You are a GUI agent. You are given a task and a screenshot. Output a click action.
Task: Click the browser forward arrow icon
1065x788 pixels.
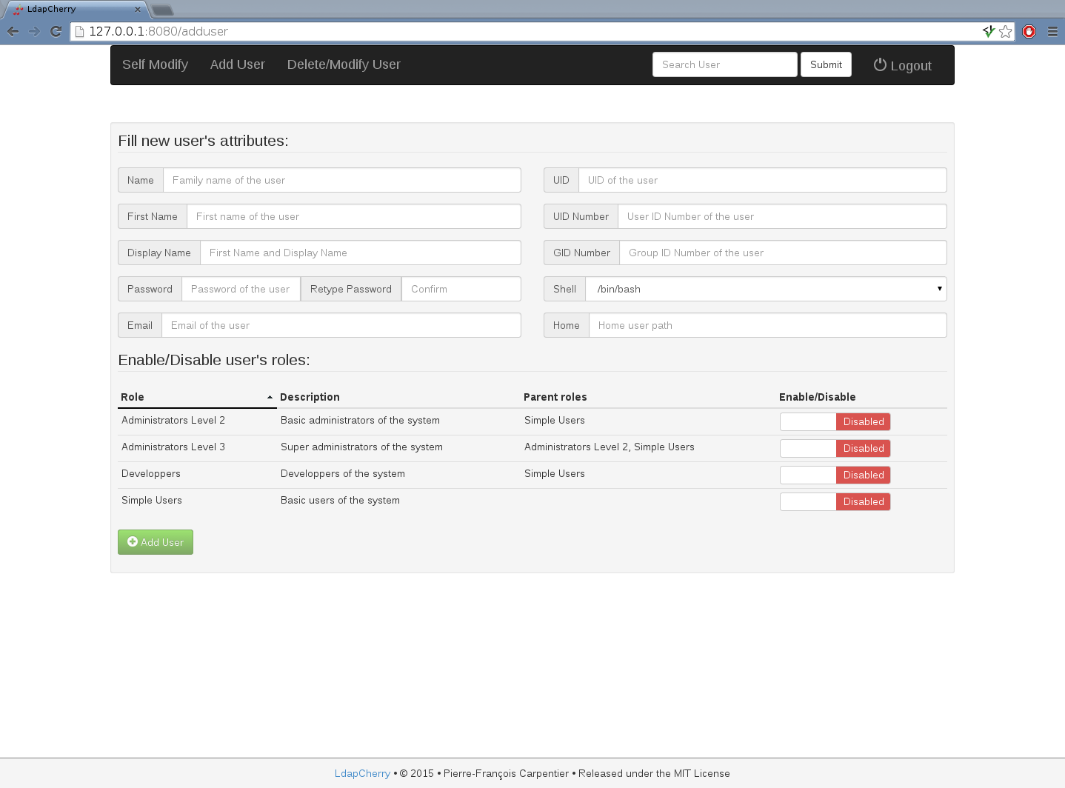pos(34,31)
